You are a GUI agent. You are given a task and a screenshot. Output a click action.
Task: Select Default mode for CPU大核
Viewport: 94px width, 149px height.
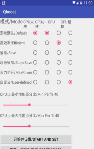35,33
